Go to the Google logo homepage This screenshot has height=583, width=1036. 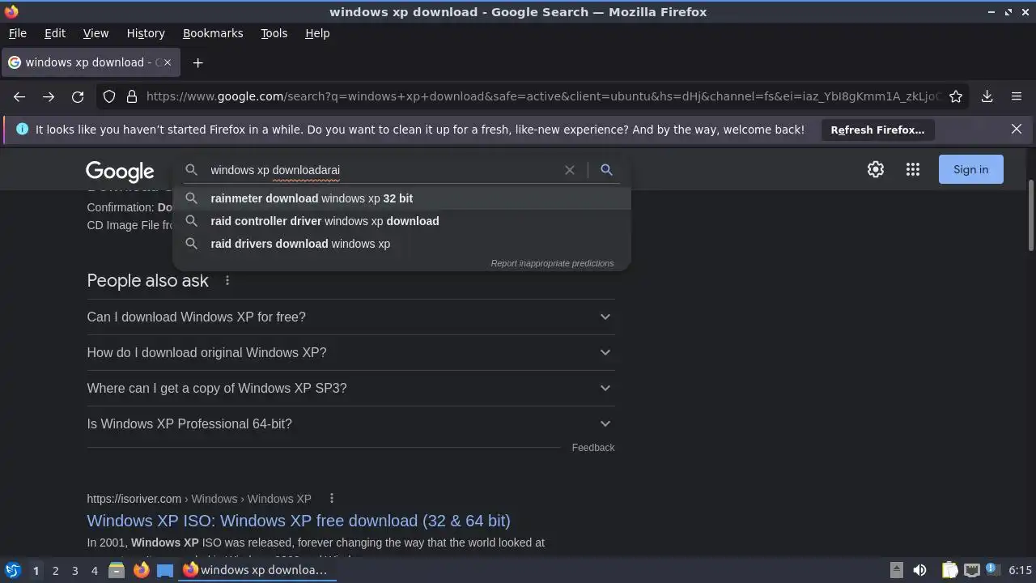[x=120, y=171]
